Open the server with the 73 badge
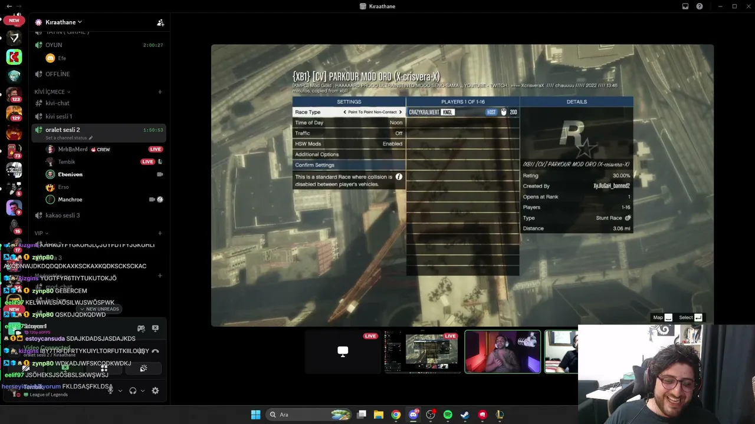This screenshot has height=424, width=755. 14,151
